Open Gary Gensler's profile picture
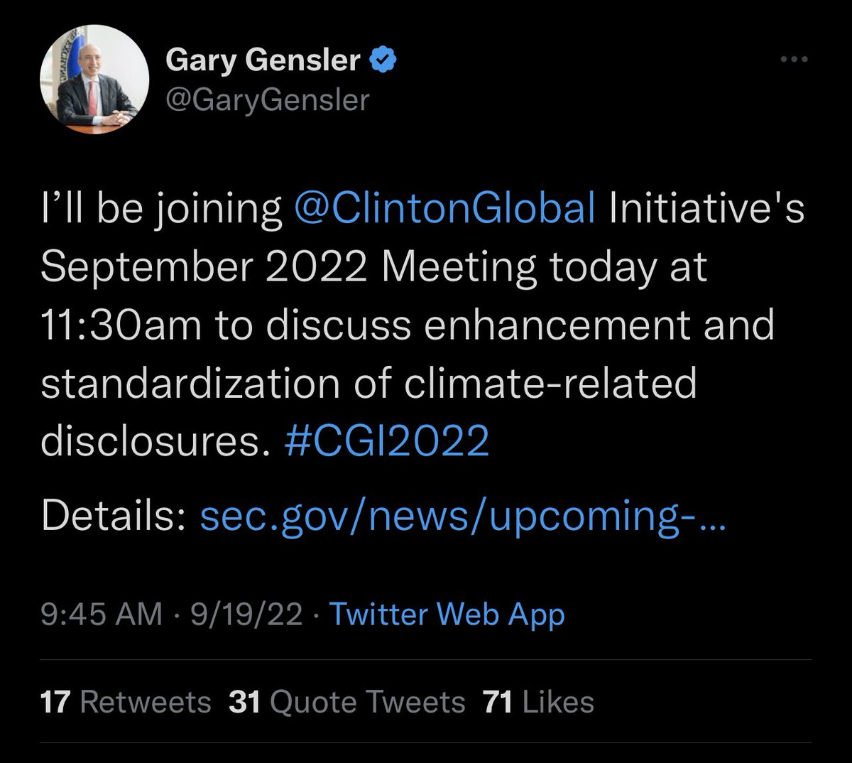852x763 pixels. point(94,82)
